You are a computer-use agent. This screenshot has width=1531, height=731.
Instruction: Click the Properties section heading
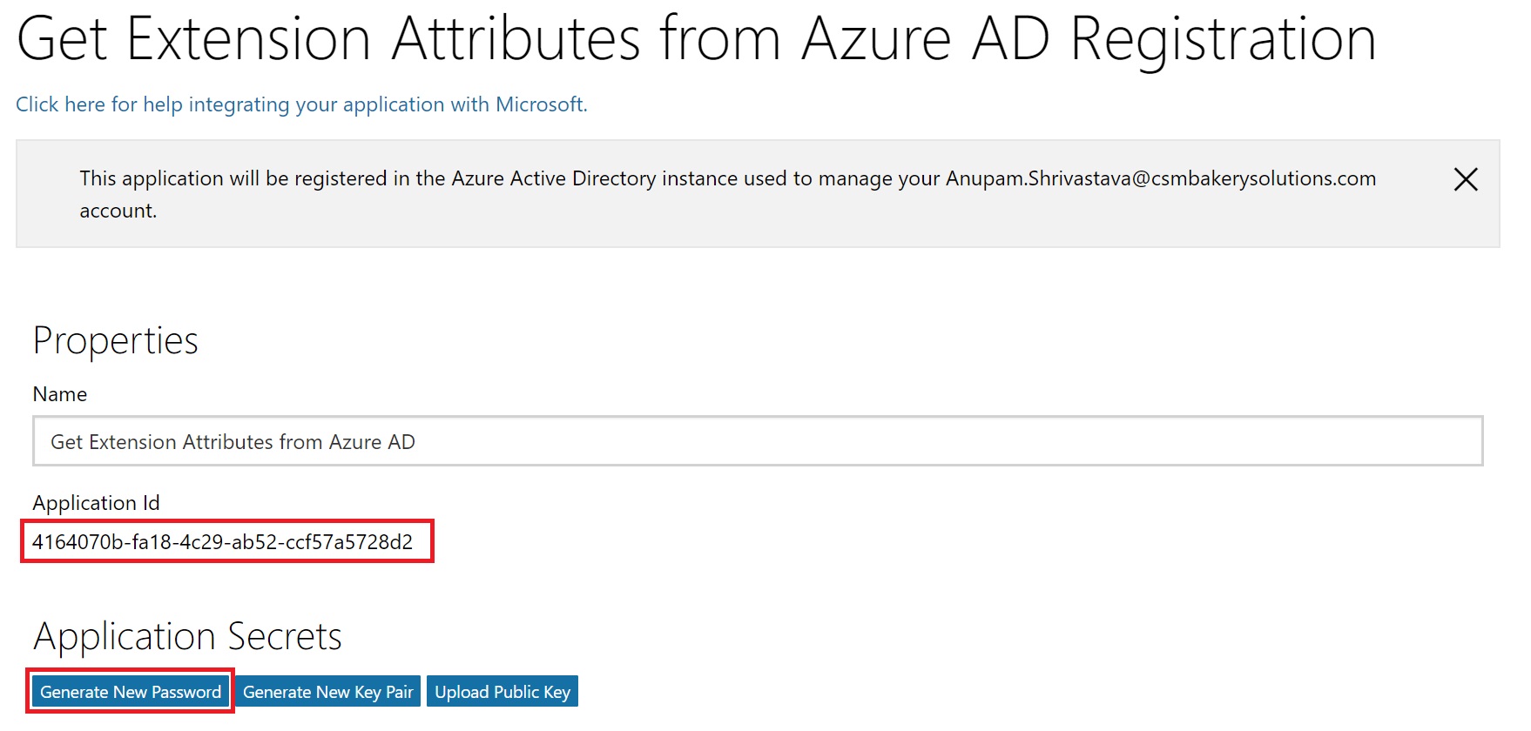116,341
